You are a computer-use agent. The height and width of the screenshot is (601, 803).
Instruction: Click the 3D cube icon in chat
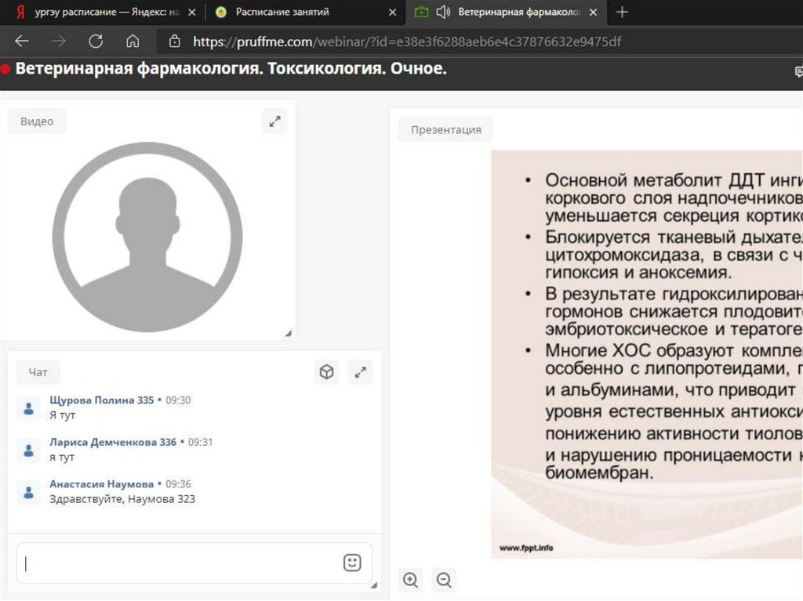click(326, 372)
